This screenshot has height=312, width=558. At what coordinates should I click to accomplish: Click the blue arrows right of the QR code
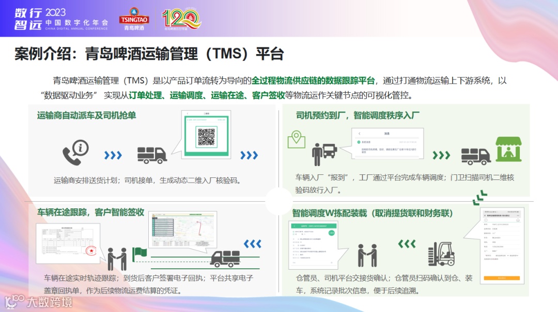pyautogui.click(x=249, y=155)
